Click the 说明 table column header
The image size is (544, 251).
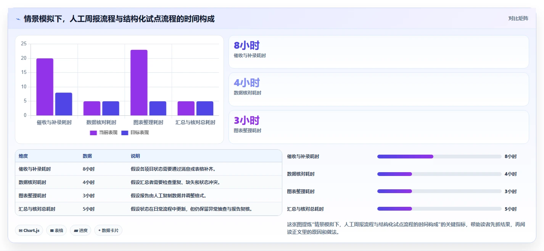135,156
